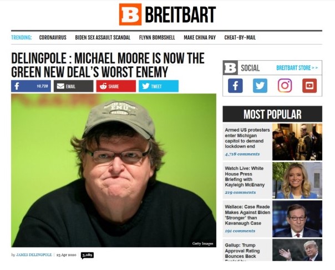Open the Kayleigh McEnany press briefing thumbnail
The height and width of the screenshot is (270, 335).
[297, 180]
